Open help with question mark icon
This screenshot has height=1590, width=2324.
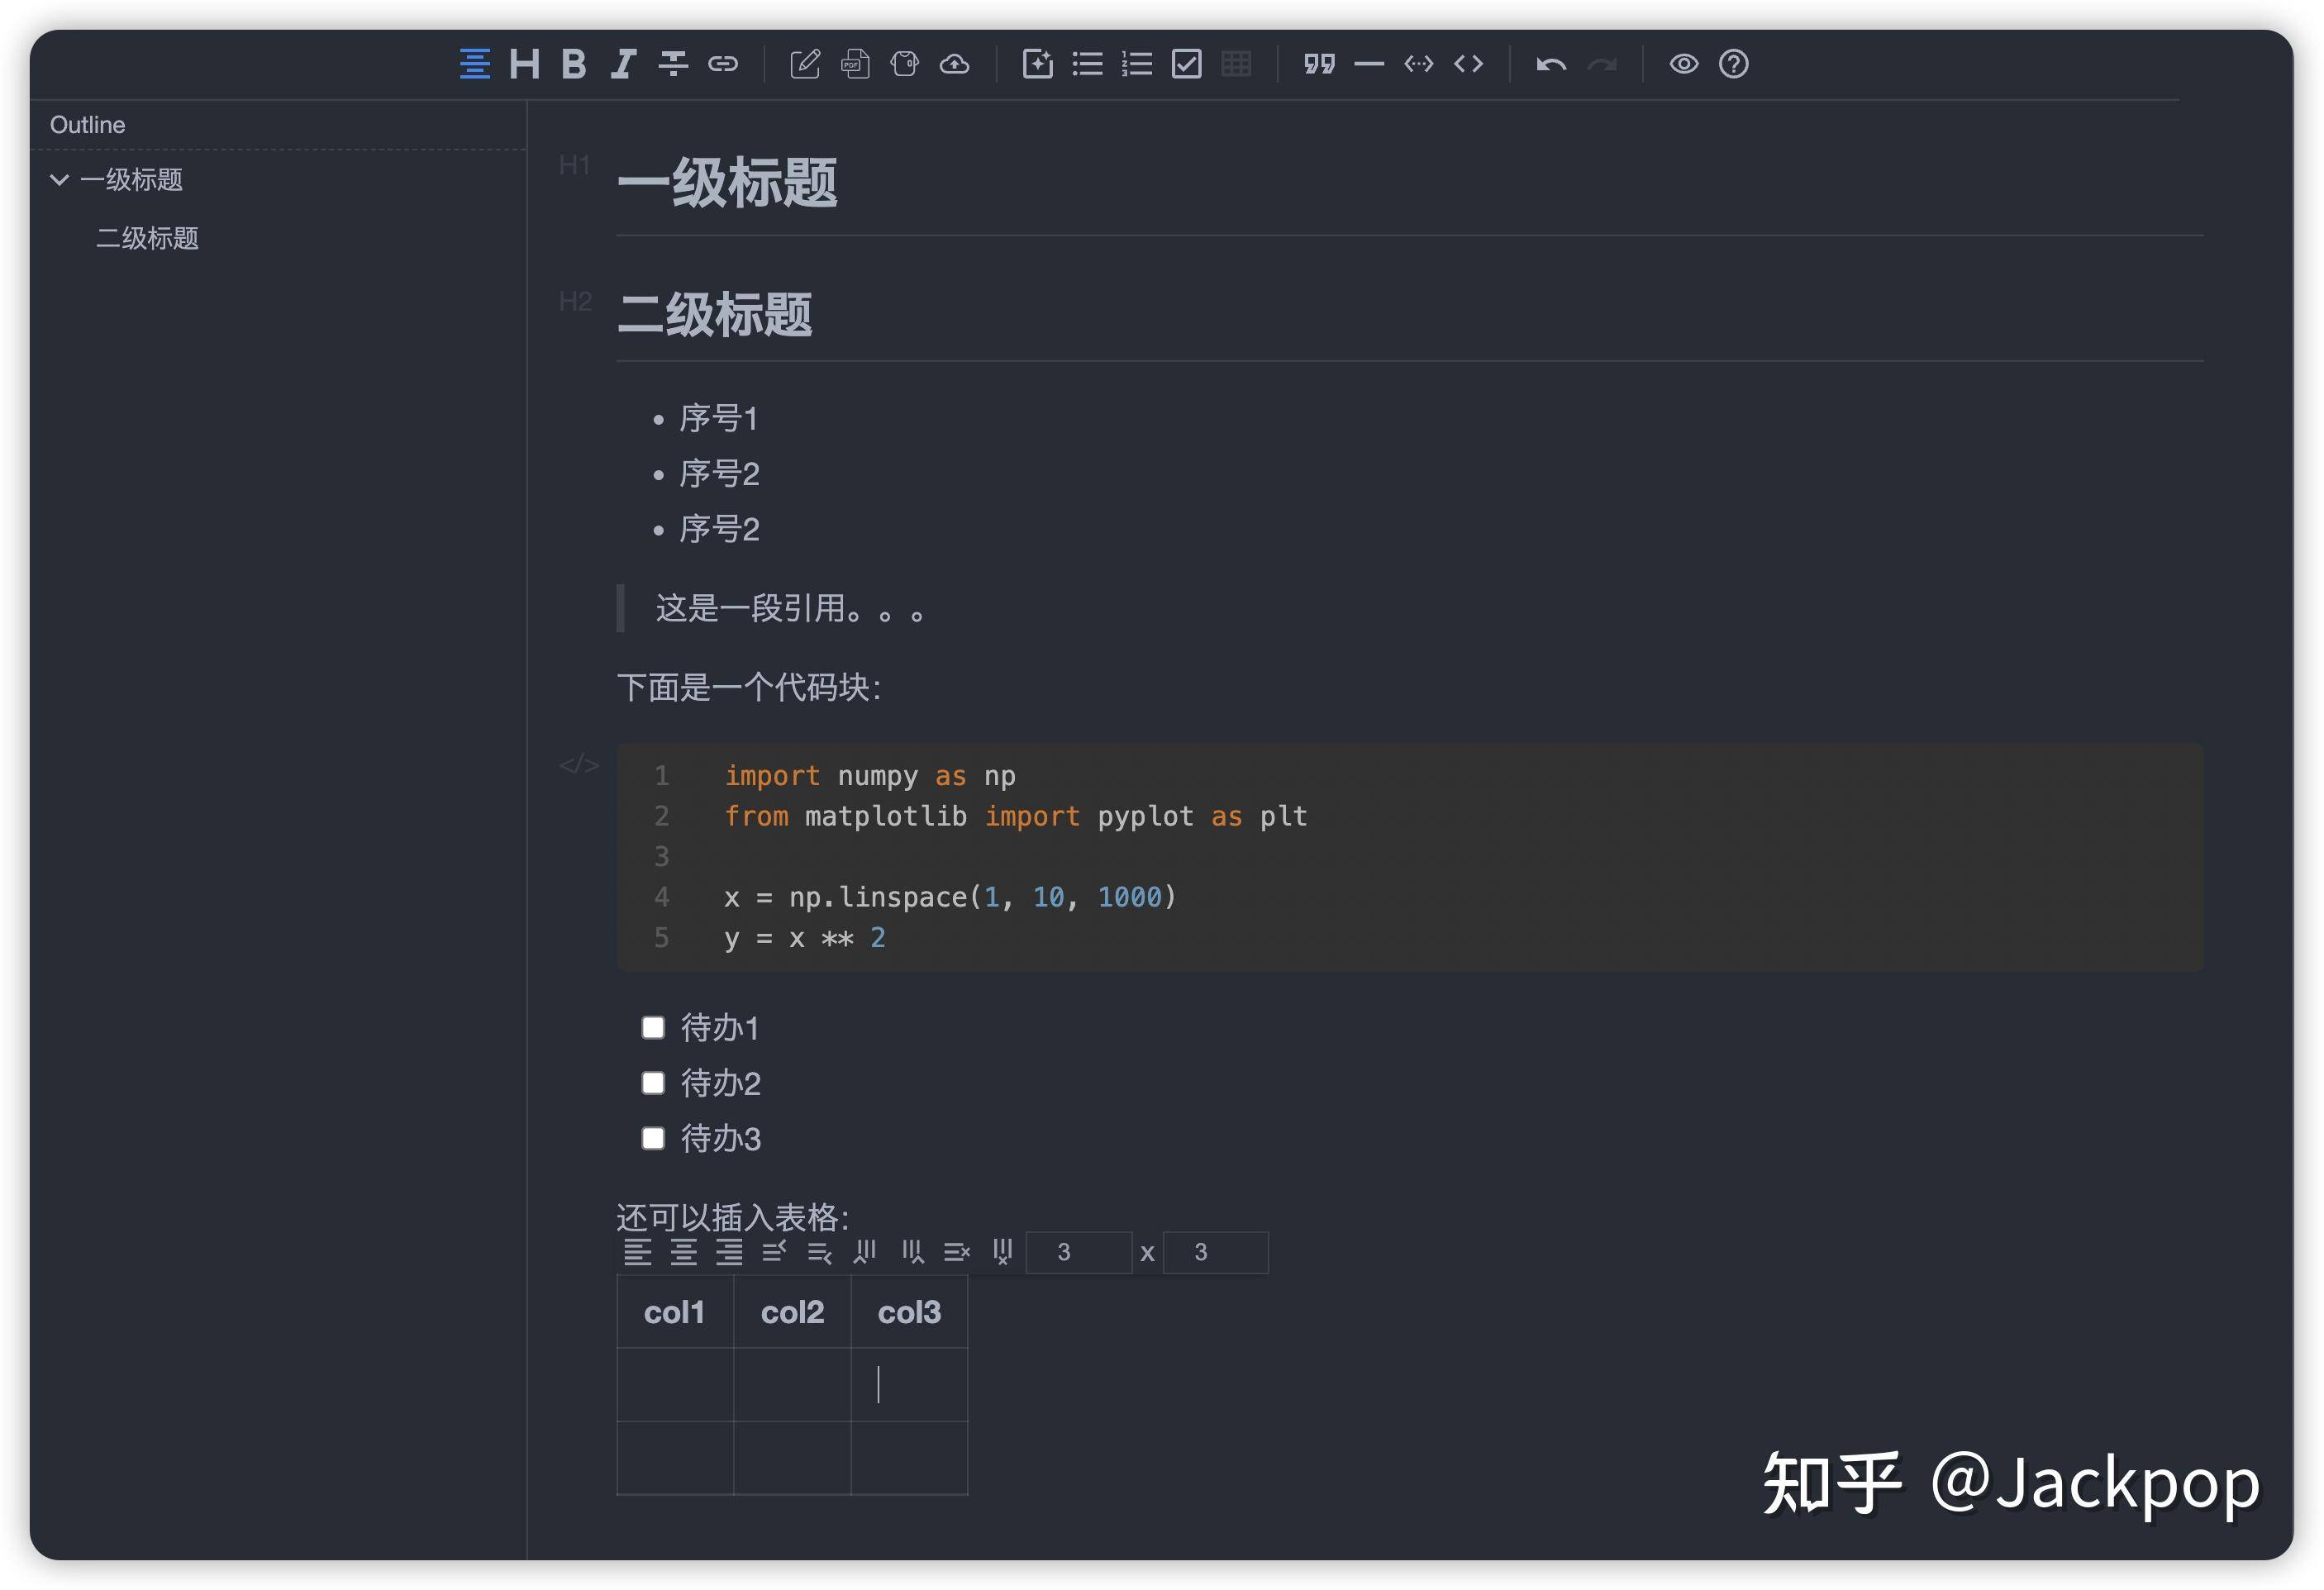pos(1734,64)
